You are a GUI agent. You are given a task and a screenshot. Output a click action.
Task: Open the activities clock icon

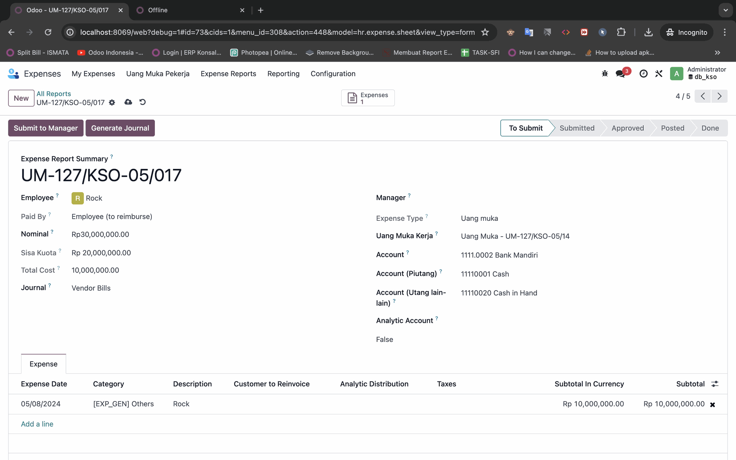[644, 74]
